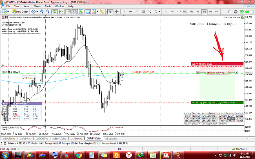
Task: Select the NZDUSD symbol button
Action: [x=231, y=121]
